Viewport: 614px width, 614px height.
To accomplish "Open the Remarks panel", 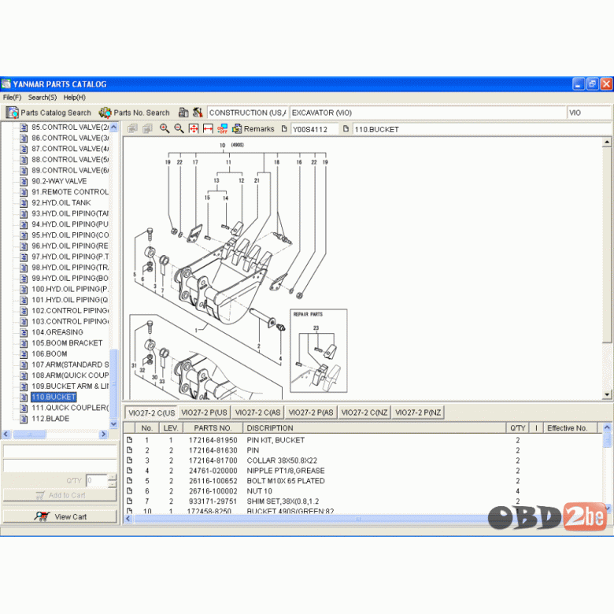I will coord(253,129).
